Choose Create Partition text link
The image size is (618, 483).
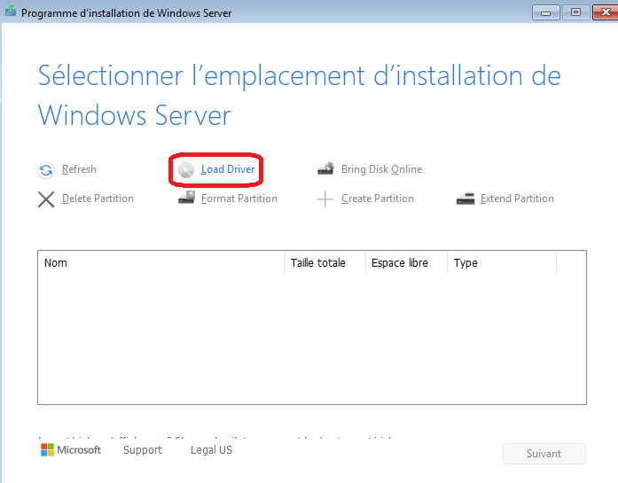(x=378, y=199)
